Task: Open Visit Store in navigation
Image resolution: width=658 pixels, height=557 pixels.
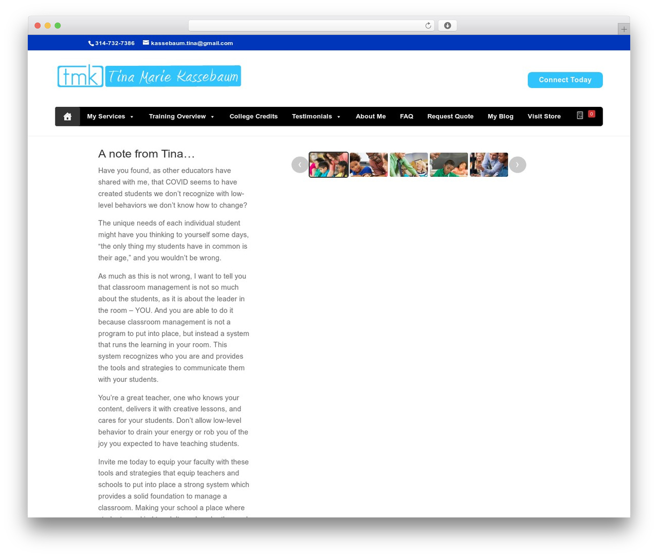Action: pyautogui.click(x=544, y=117)
